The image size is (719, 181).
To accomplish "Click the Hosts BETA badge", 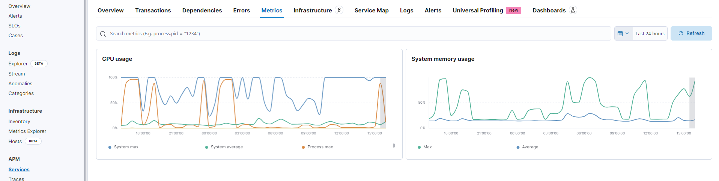I will (x=33, y=142).
